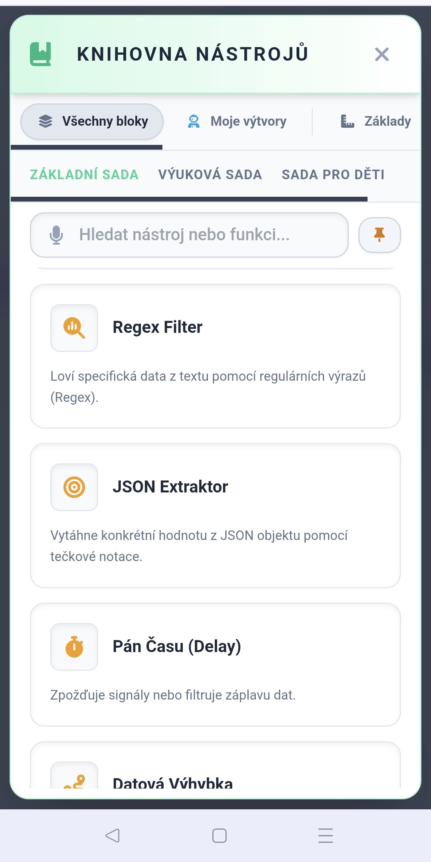This screenshot has width=431, height=862.
Task: Select Základní sada tab
Action: click(x=84, y=175)
